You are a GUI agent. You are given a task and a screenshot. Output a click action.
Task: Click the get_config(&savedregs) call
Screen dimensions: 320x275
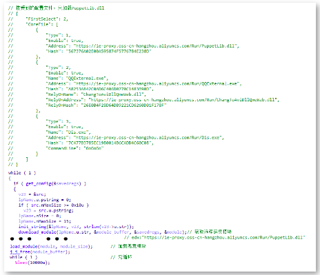point(54,183)
